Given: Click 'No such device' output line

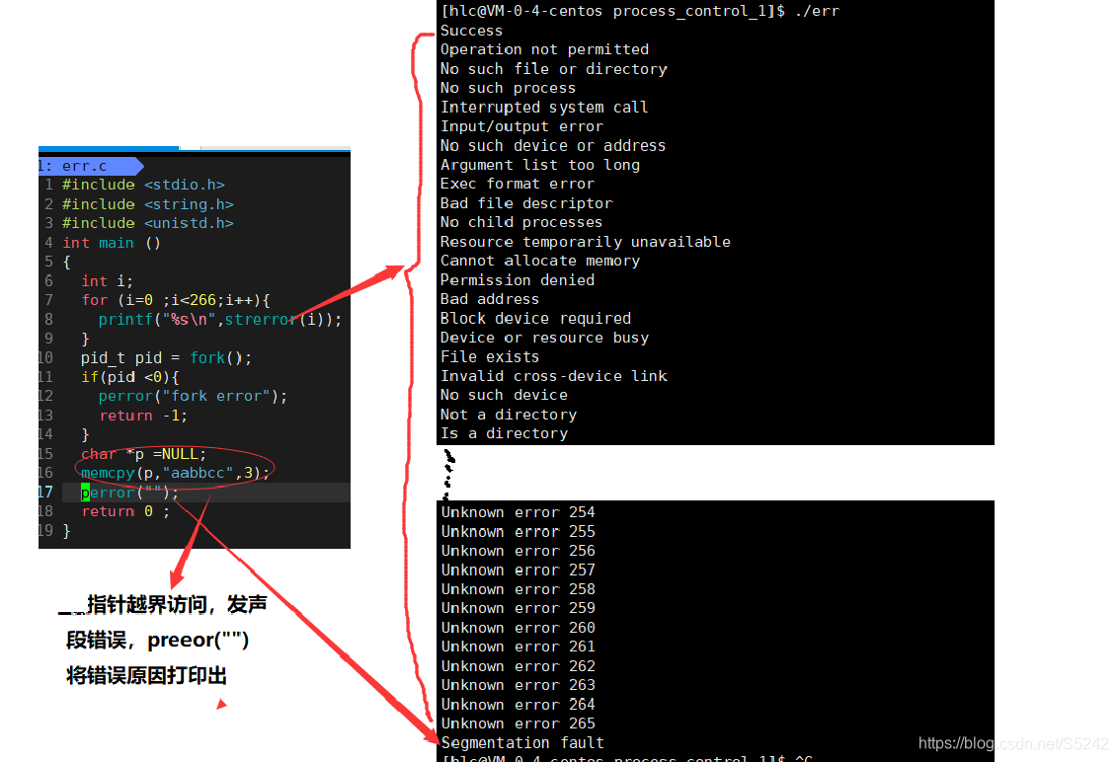Looking at the screenshot, I should (504, 396).
